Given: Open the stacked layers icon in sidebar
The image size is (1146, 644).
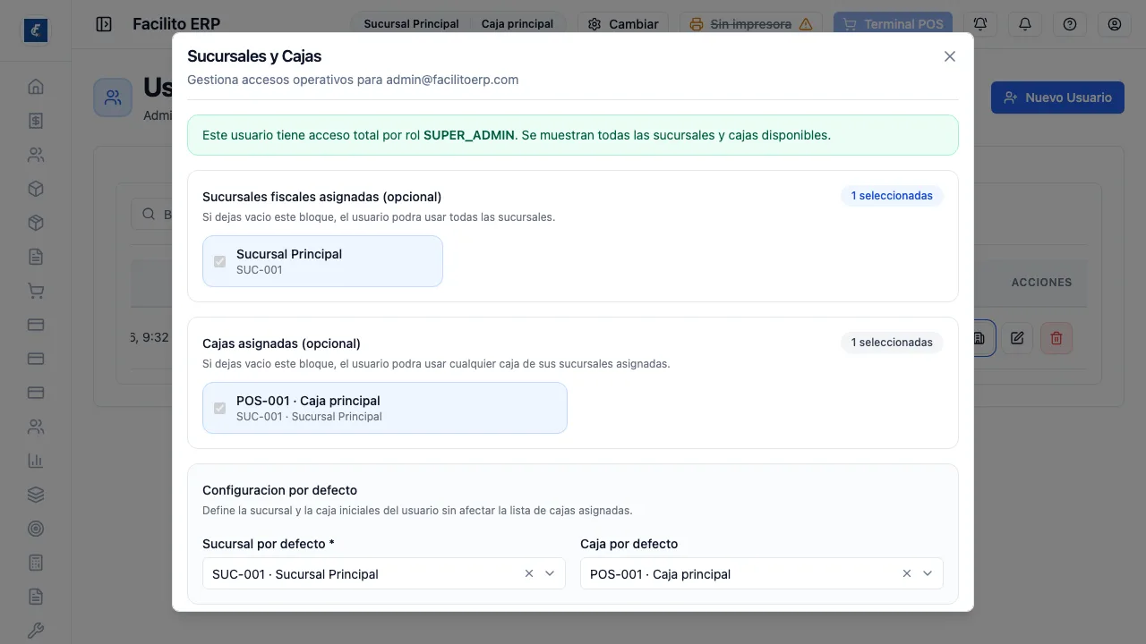Looking at the screenshot, I should pos(36,495).
